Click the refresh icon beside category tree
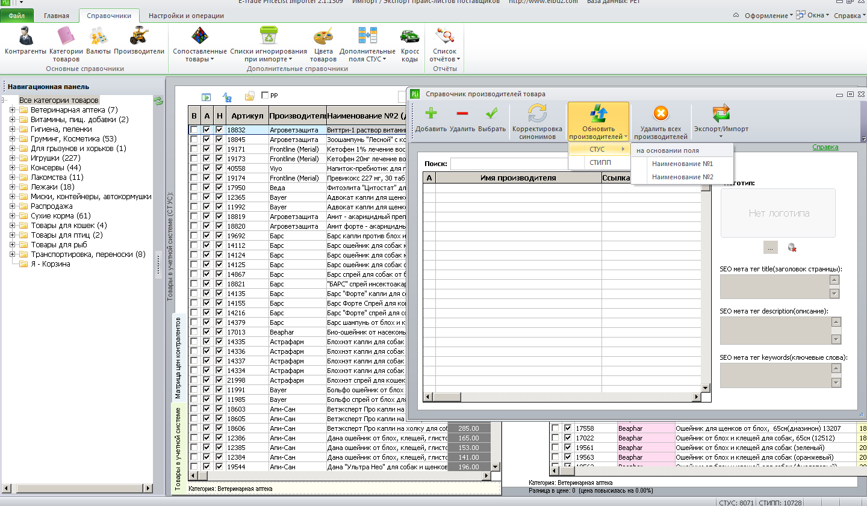Viewport: 867px width, 506px height. pyautogui.click(x=158, y=101)
